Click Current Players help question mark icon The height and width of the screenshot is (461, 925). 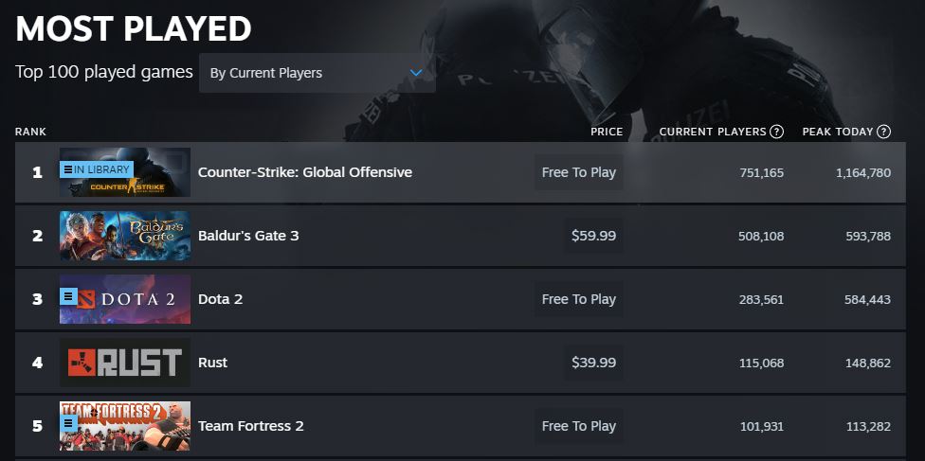click(777, 132)
